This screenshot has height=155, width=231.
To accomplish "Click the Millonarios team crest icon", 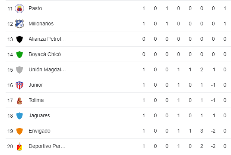I will 19,24.
